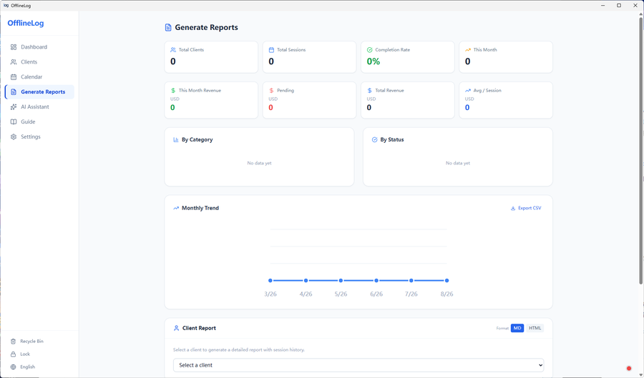Click the red dot indicator bottom right
Viewport: 644px width, 378px height.
(629, 368)
